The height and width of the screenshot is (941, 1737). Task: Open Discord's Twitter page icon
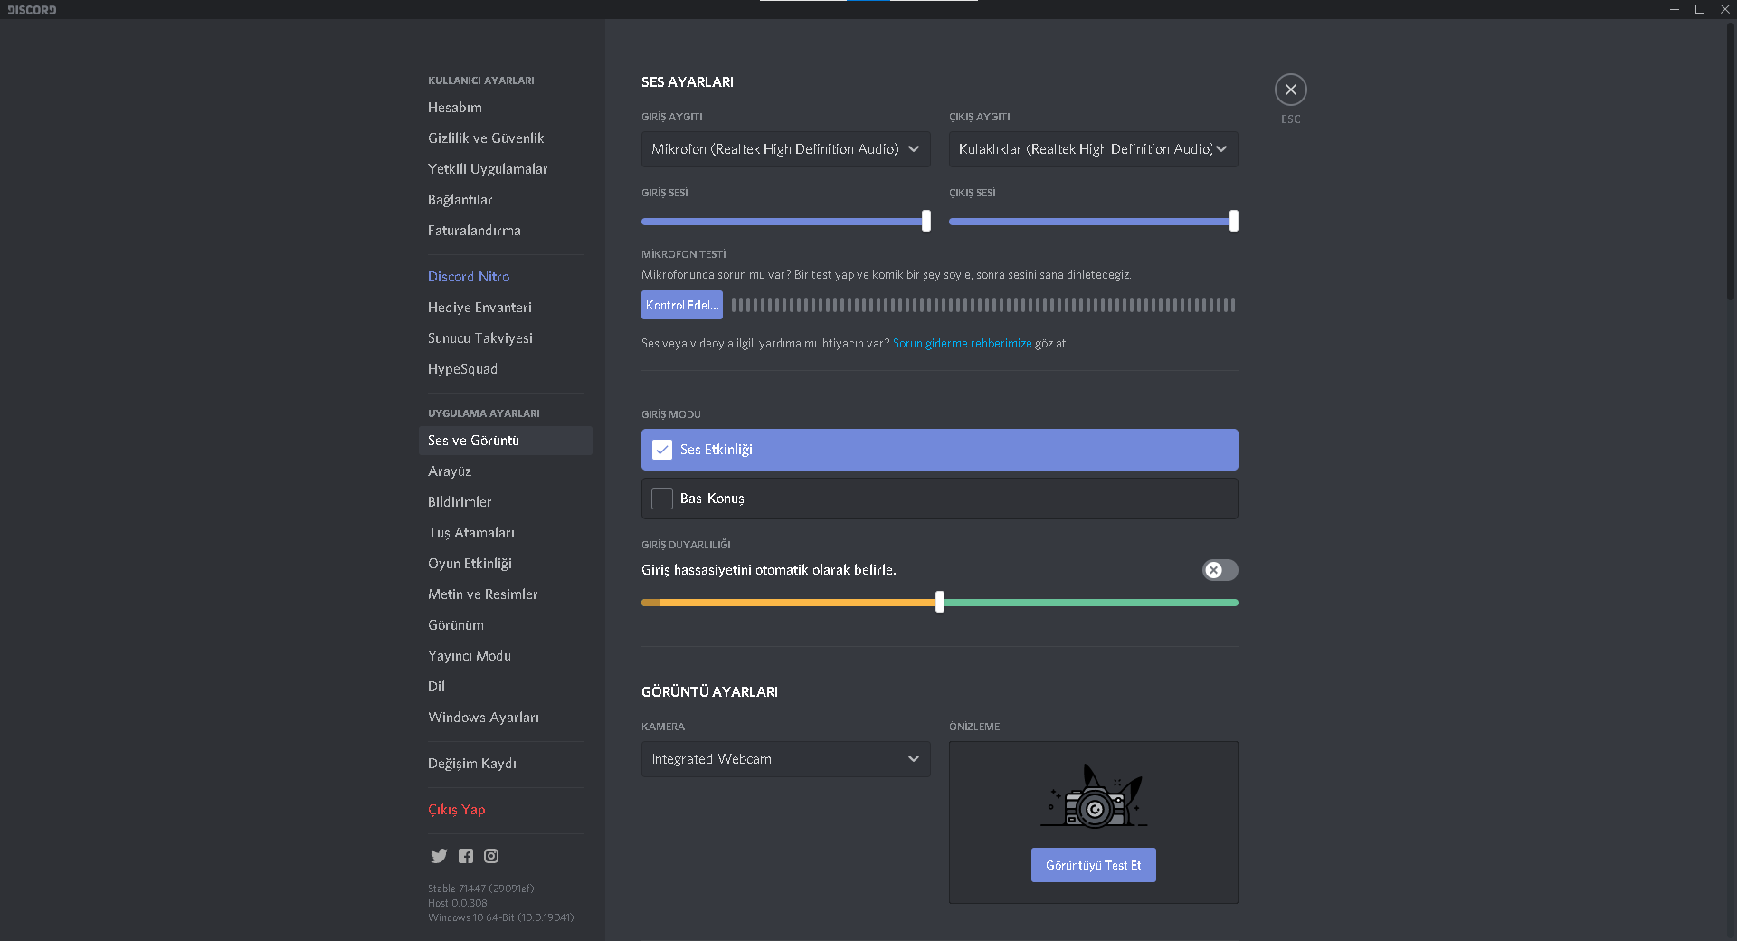[x=439, y=856]
